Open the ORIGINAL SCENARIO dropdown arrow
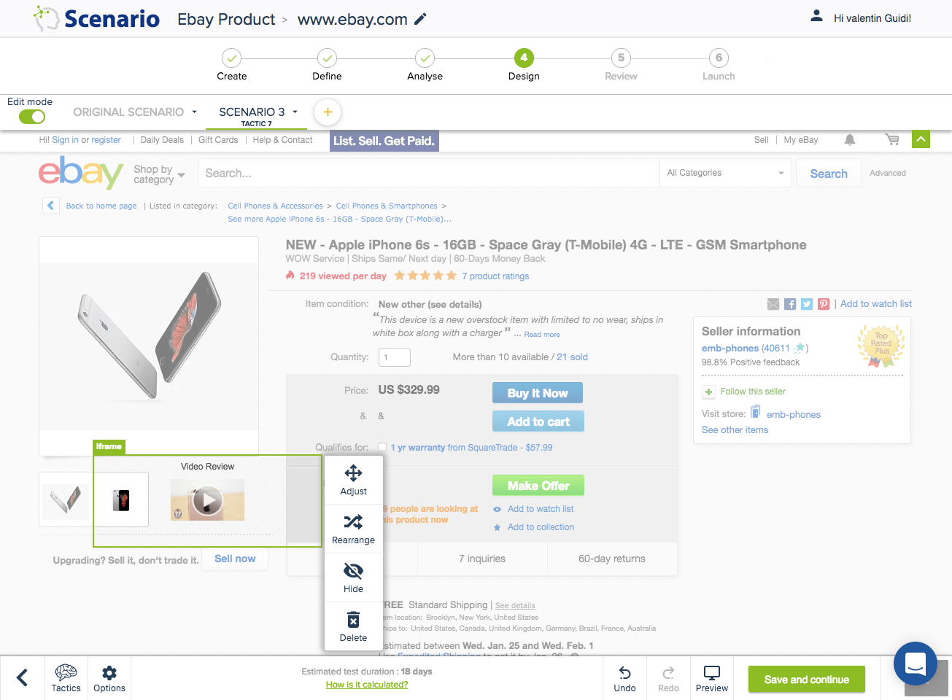This screenshot has height=700, width=952. pos(194,112)
